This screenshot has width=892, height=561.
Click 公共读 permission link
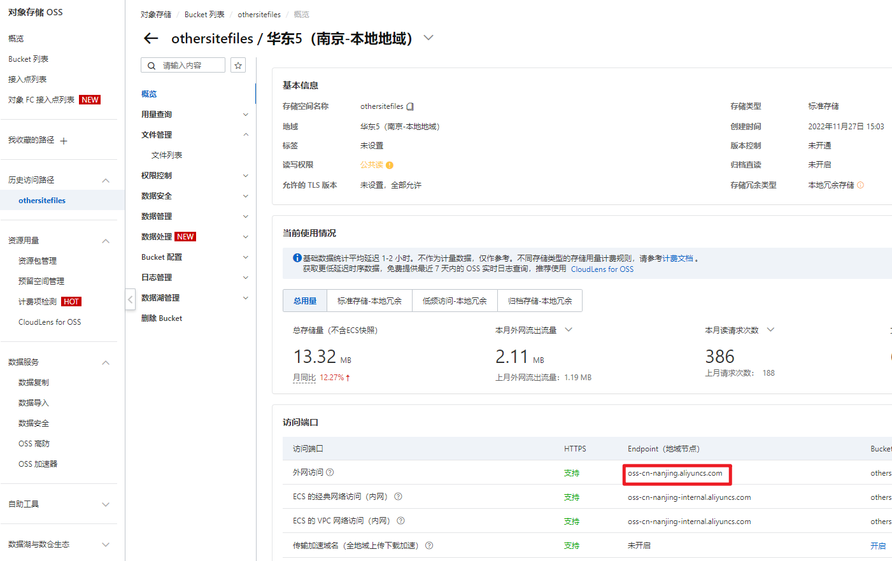click(372, 165)
